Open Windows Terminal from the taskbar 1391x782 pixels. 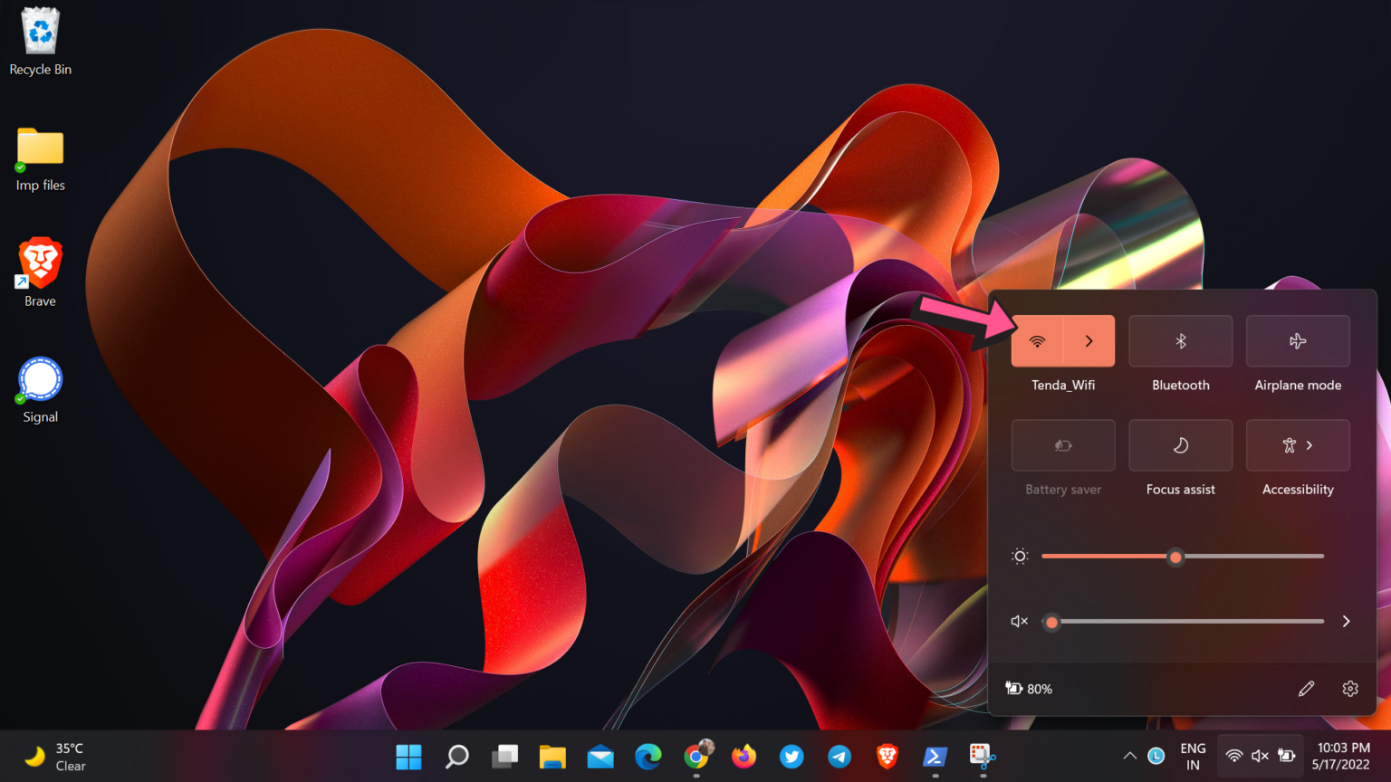coord(934,756)
